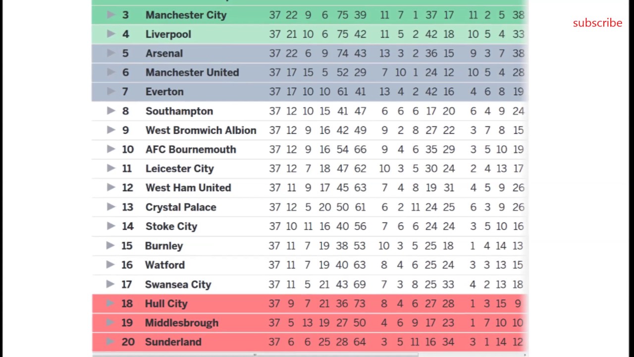Click the arrow icon beside Southampton

tap(111, 111)
